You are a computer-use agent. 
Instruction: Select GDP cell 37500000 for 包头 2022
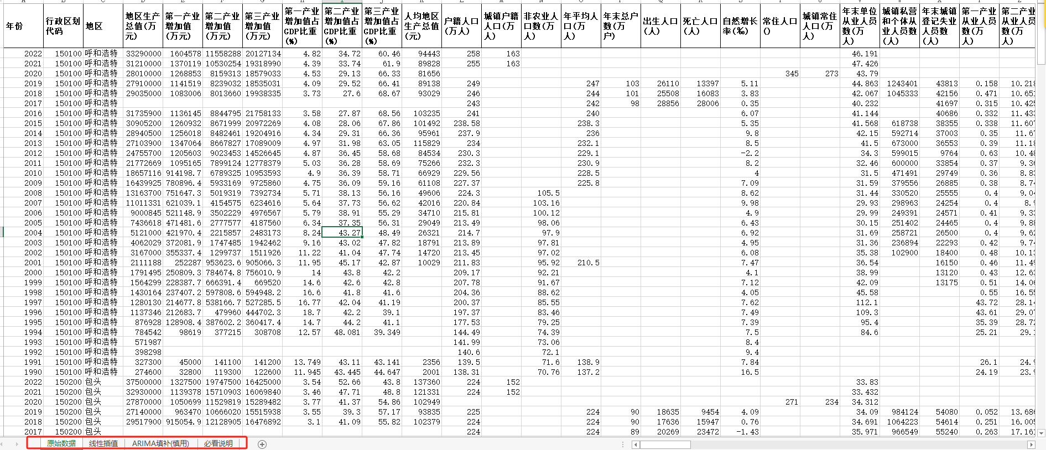coord(143,382)
